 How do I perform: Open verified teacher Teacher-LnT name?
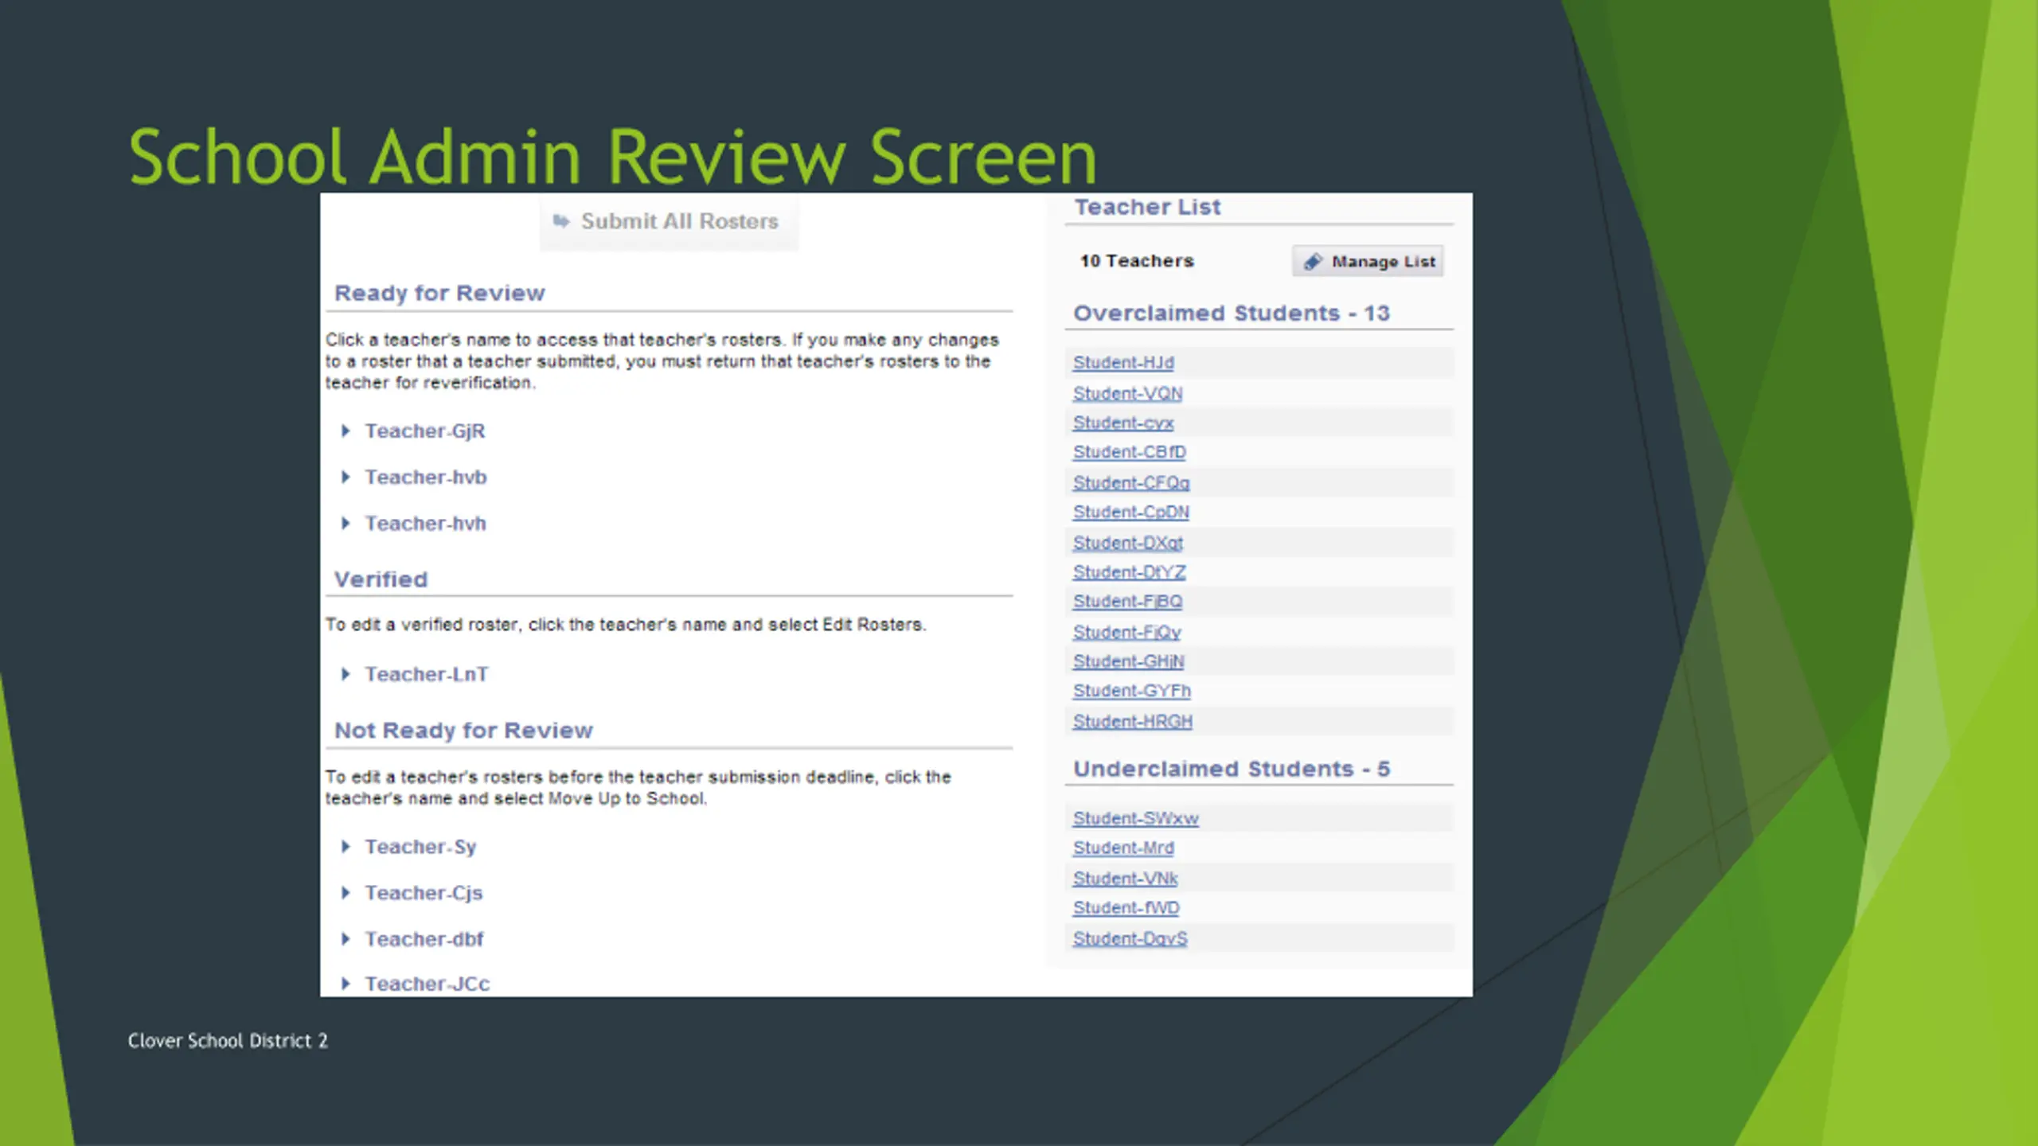click(x=427, y=675)
